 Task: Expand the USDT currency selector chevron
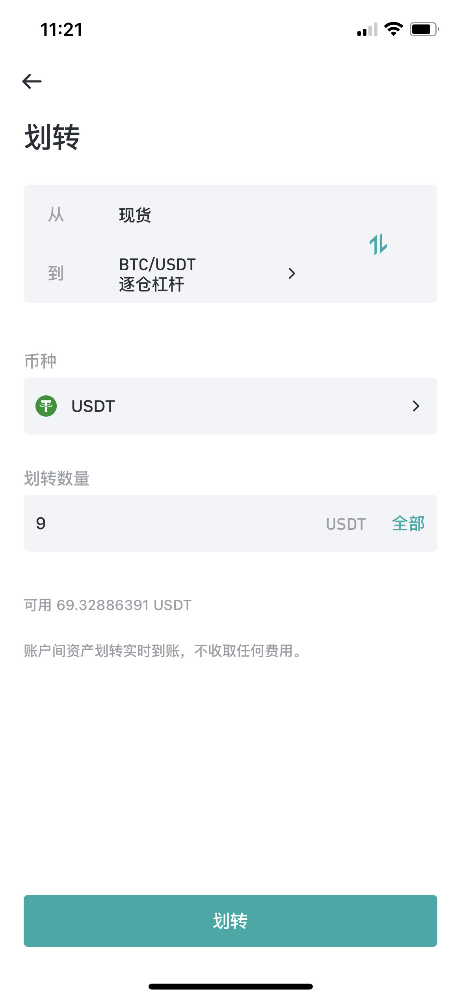pyautogui.click(x=416, y=406)
